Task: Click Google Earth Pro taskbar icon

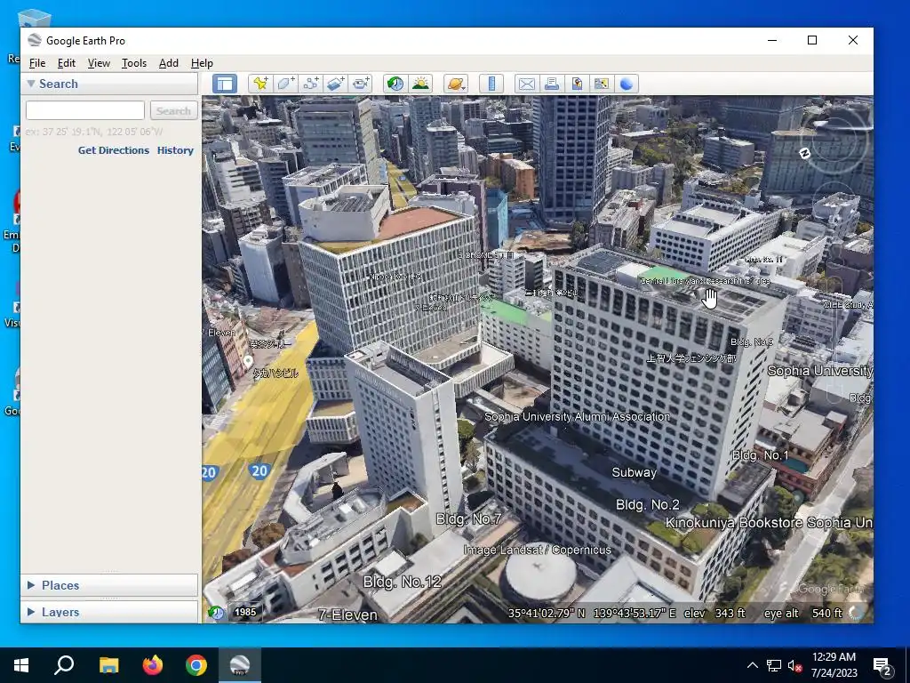Action: [240, 665]
